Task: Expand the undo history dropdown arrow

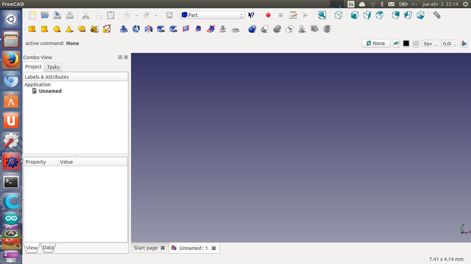Action: 137,15
